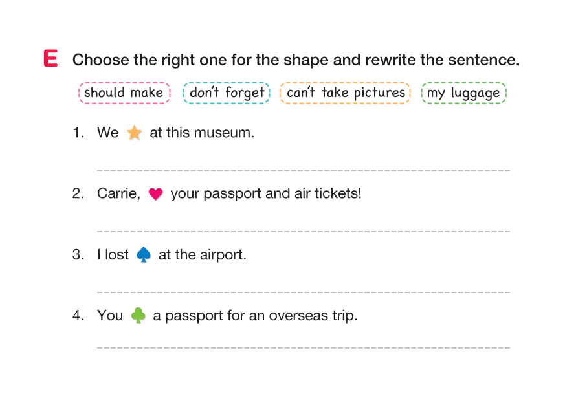Click the red letter E marker

click(x=50, y=59)
